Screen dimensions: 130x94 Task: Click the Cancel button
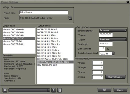pyautogui.click(x=120, y=90)
